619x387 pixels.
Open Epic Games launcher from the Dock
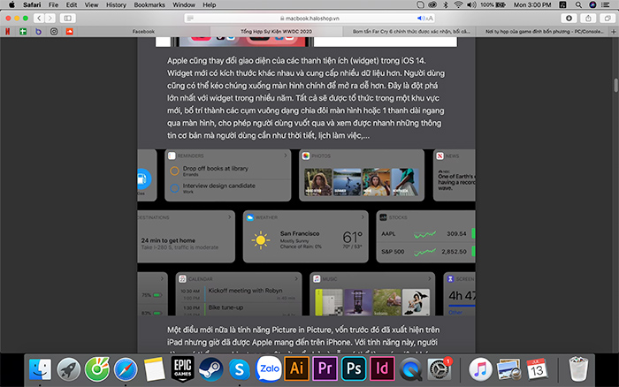[183, 367]
